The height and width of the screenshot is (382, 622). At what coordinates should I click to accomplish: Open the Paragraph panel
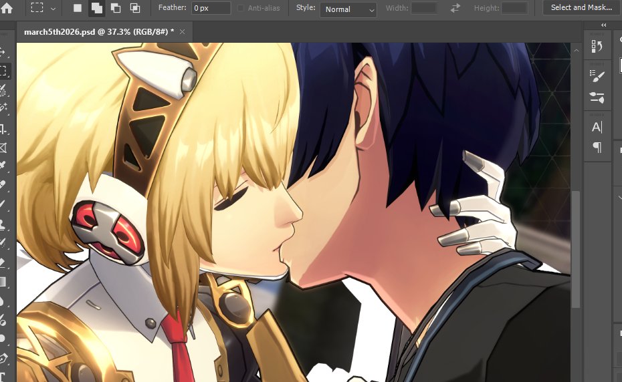click(x=597, y=148)
